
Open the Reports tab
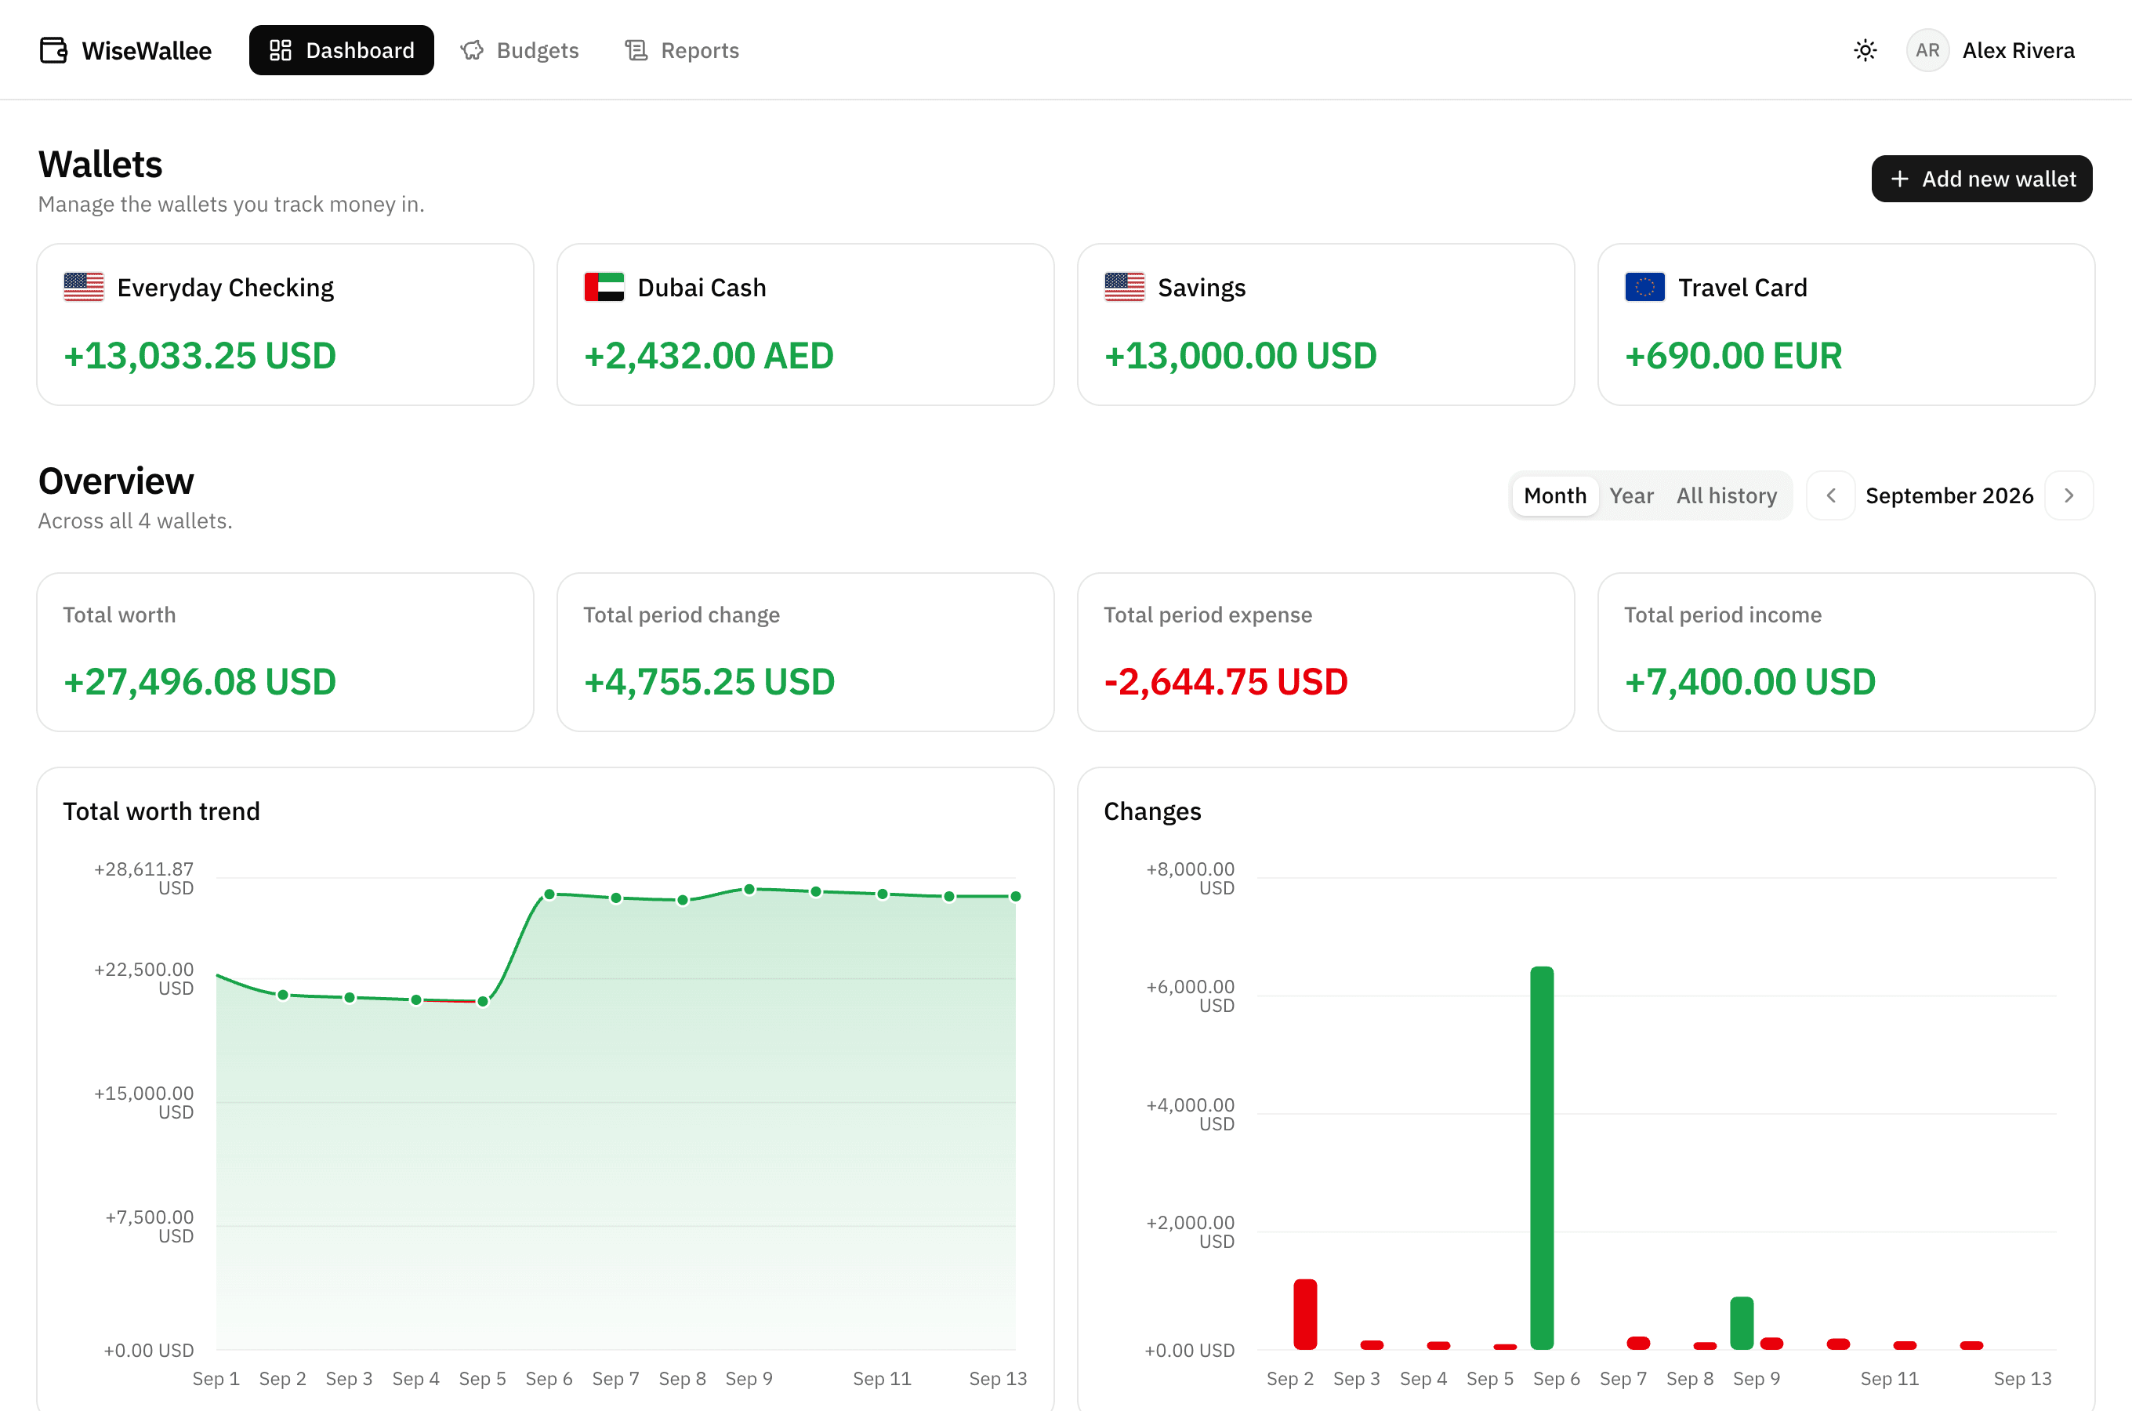click(682, 50)
